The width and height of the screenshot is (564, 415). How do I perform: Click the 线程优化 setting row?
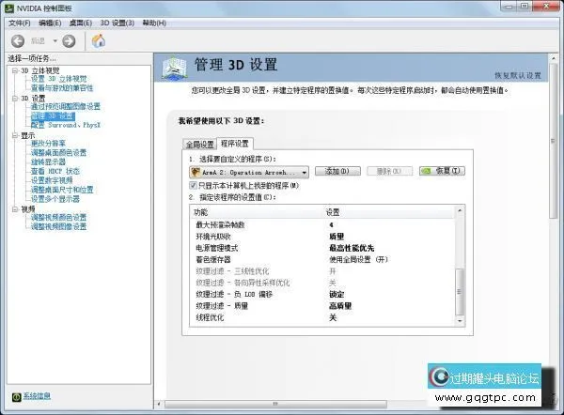coord(322,317)
